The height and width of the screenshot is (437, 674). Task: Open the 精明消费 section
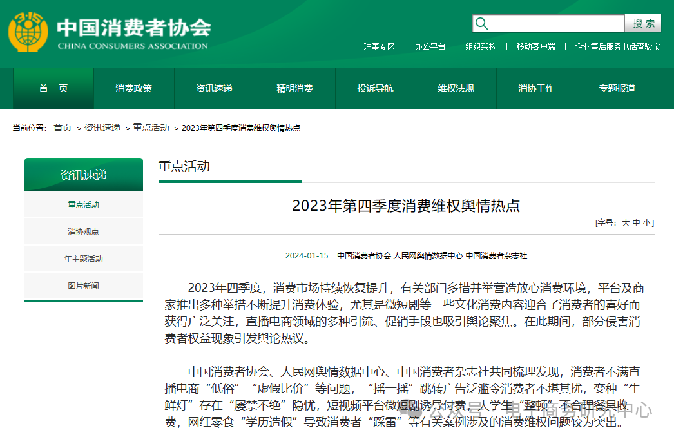pyautogui.click(x=295, y=88)
